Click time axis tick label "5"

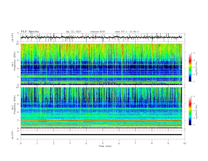[103, 143]
